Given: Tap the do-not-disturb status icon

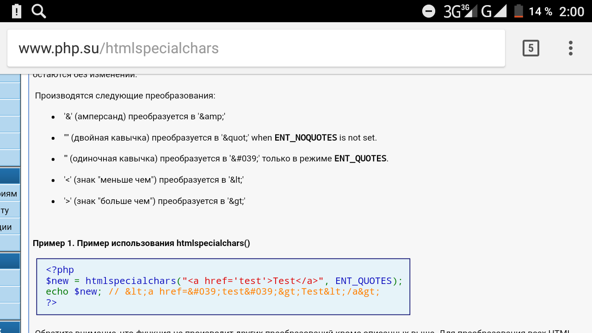Looking at the screenshot, I should coord(429,11).
